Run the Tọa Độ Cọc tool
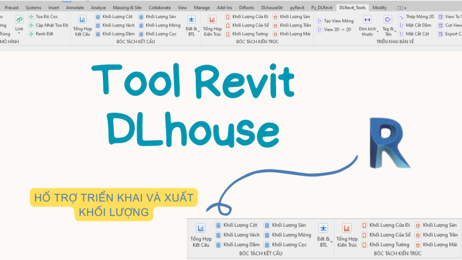 tap(43, 17)
